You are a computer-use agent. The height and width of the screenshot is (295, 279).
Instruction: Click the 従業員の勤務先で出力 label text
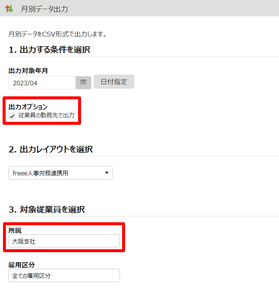pos(46,115)
